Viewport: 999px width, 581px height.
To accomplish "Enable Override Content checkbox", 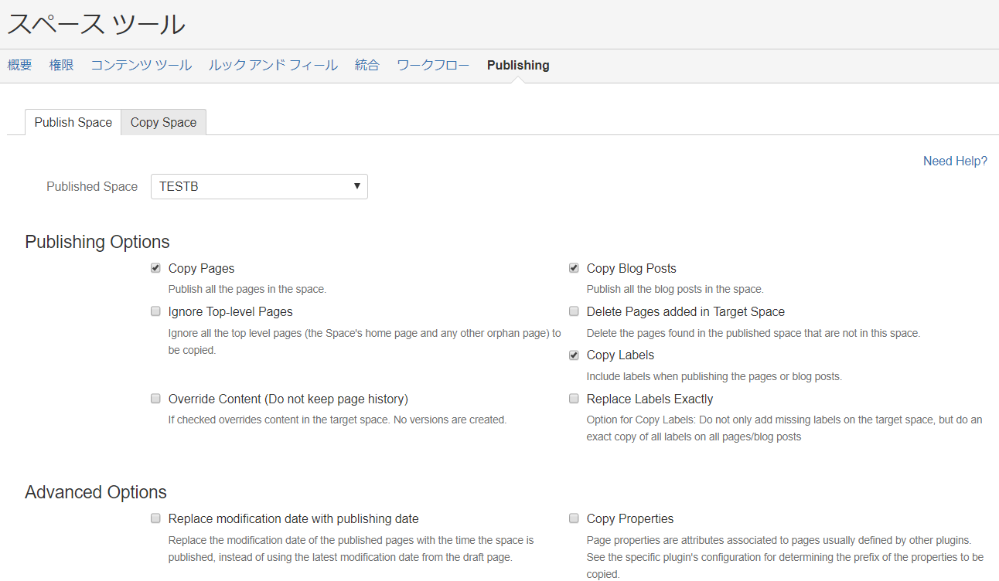I will coord(155,399).
